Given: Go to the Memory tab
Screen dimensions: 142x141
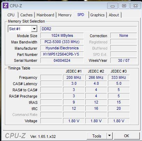Looking at the screenshot, I should (65, 15).
